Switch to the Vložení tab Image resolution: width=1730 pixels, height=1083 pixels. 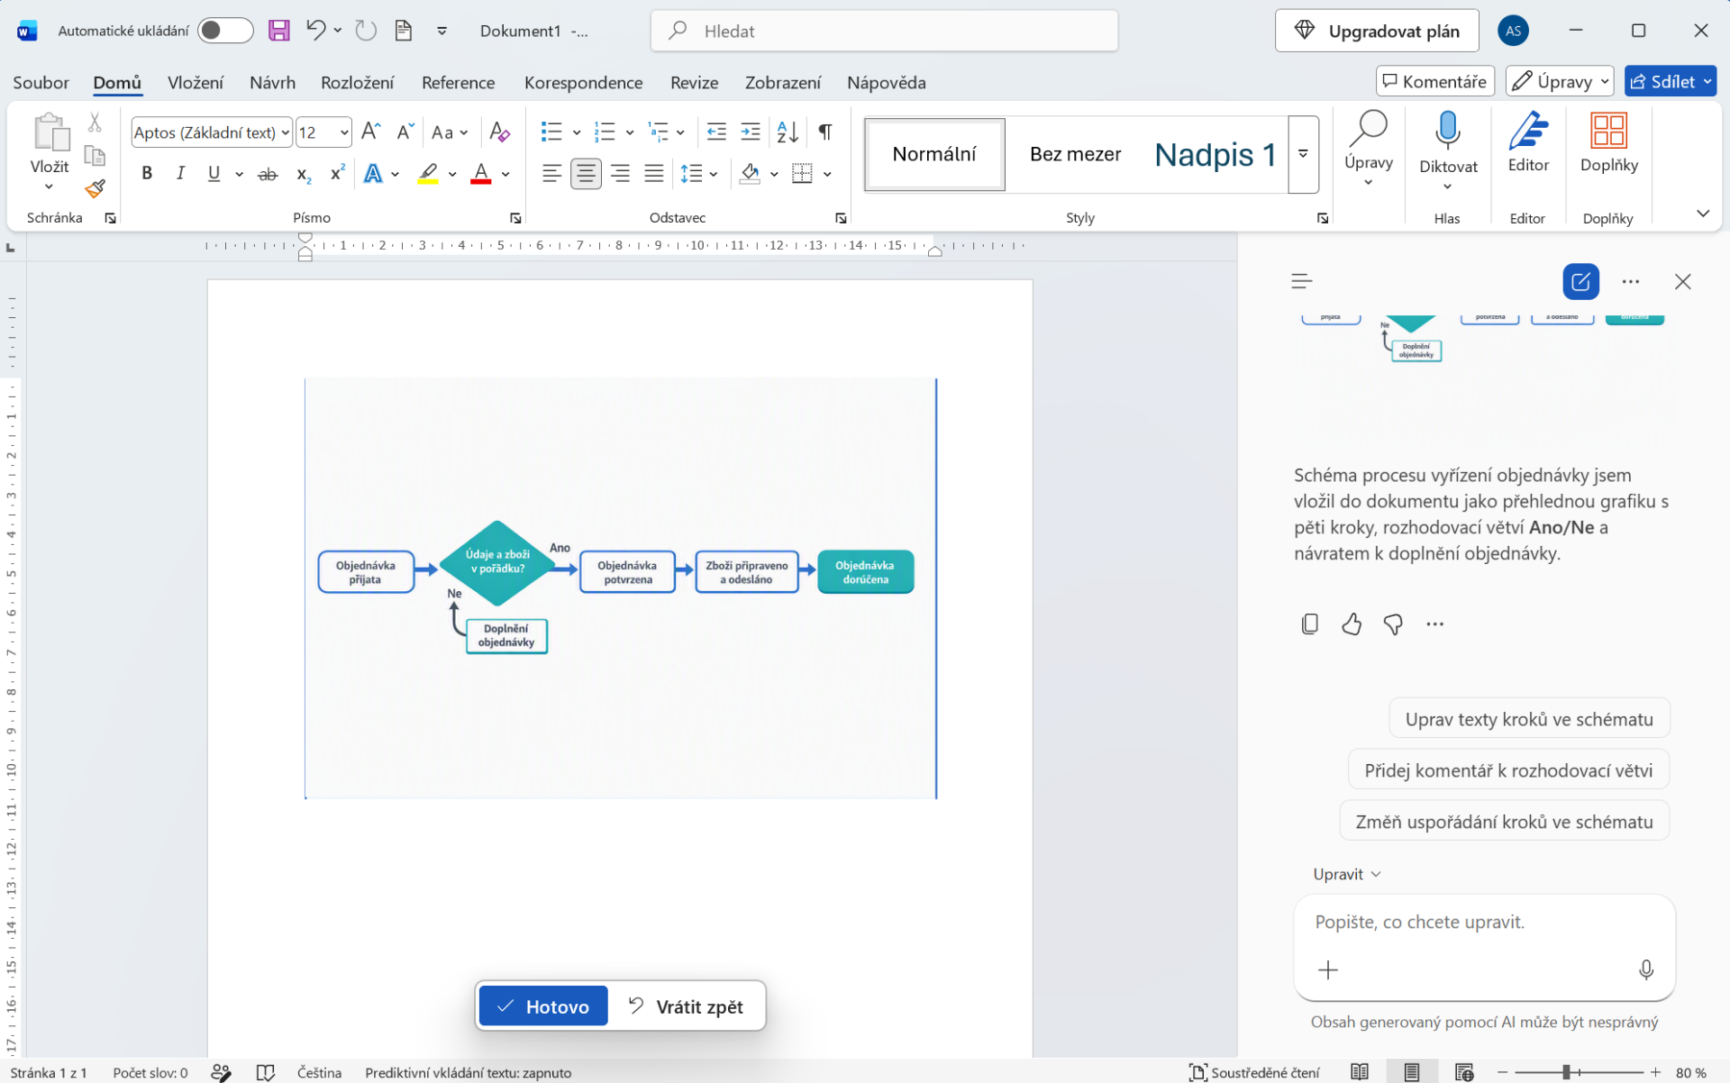[196, 82]
